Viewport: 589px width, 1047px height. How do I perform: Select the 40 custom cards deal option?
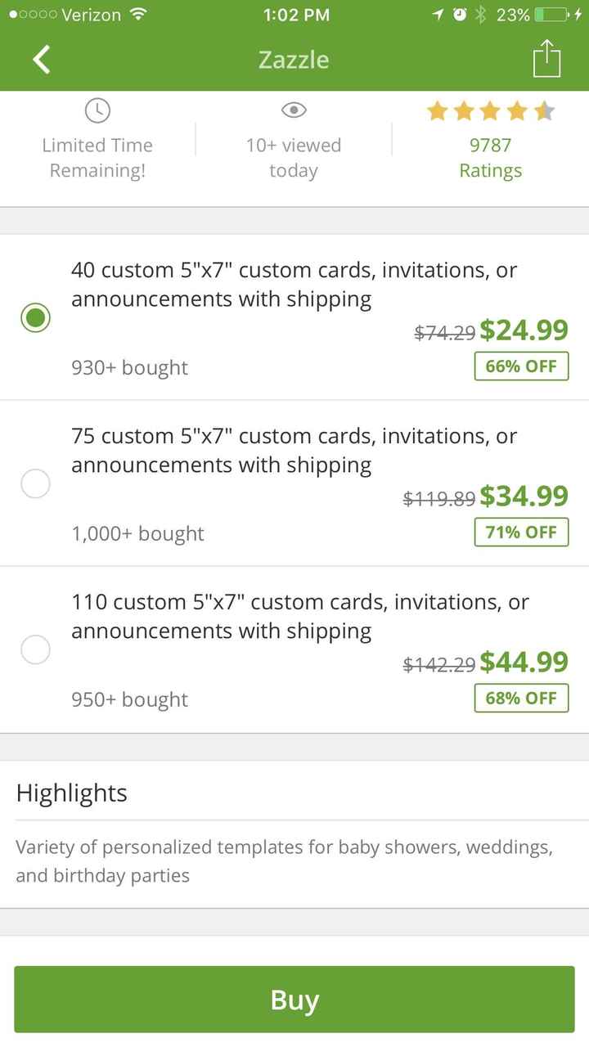(35, 317)
